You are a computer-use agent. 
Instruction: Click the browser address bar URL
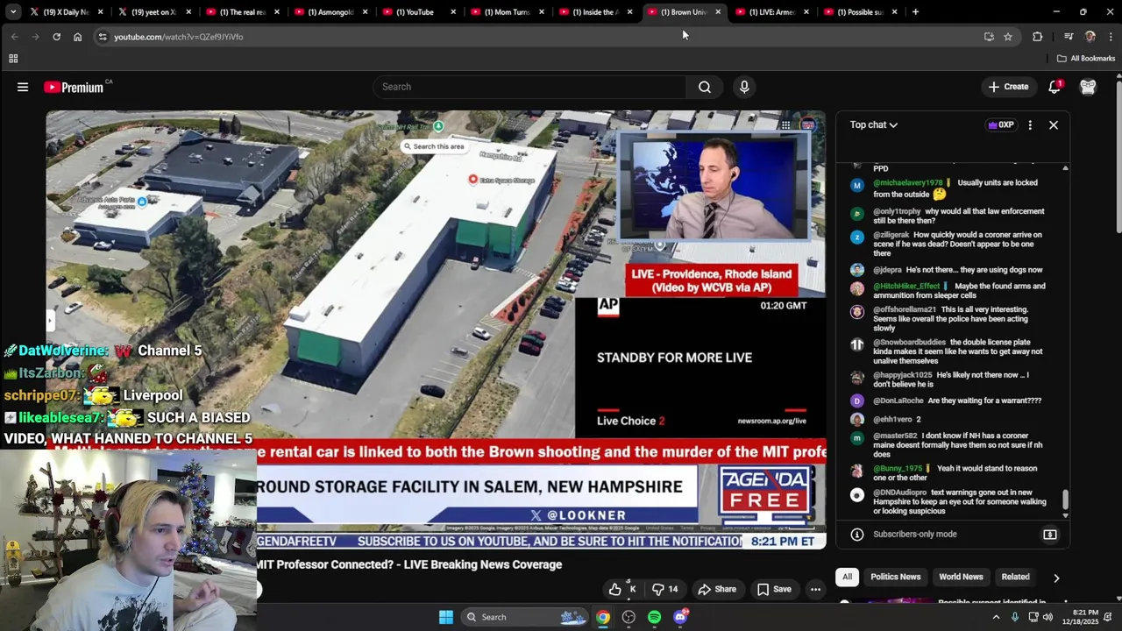pyautogui.click(x=178, y=37)
